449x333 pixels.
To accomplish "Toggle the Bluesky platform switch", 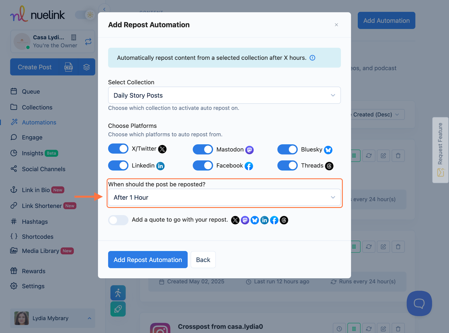I will point(287,149).
